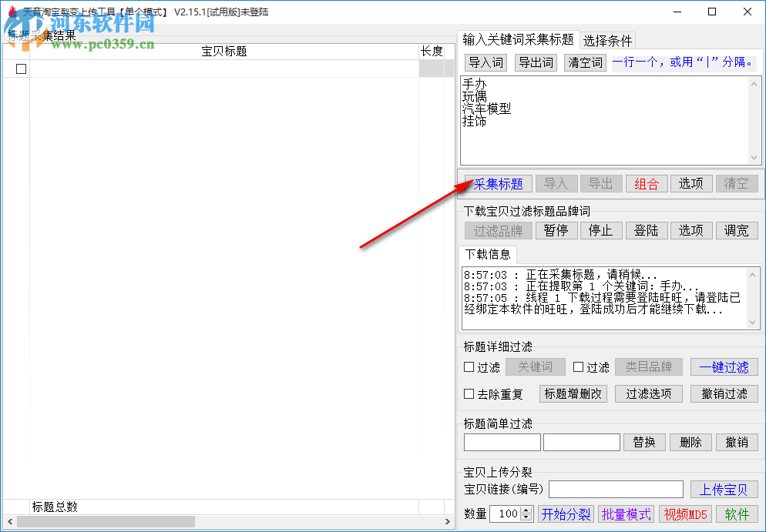The image size is (766, 532).
Task: Select the 下载信息 tab
Action: pos(488,255)
